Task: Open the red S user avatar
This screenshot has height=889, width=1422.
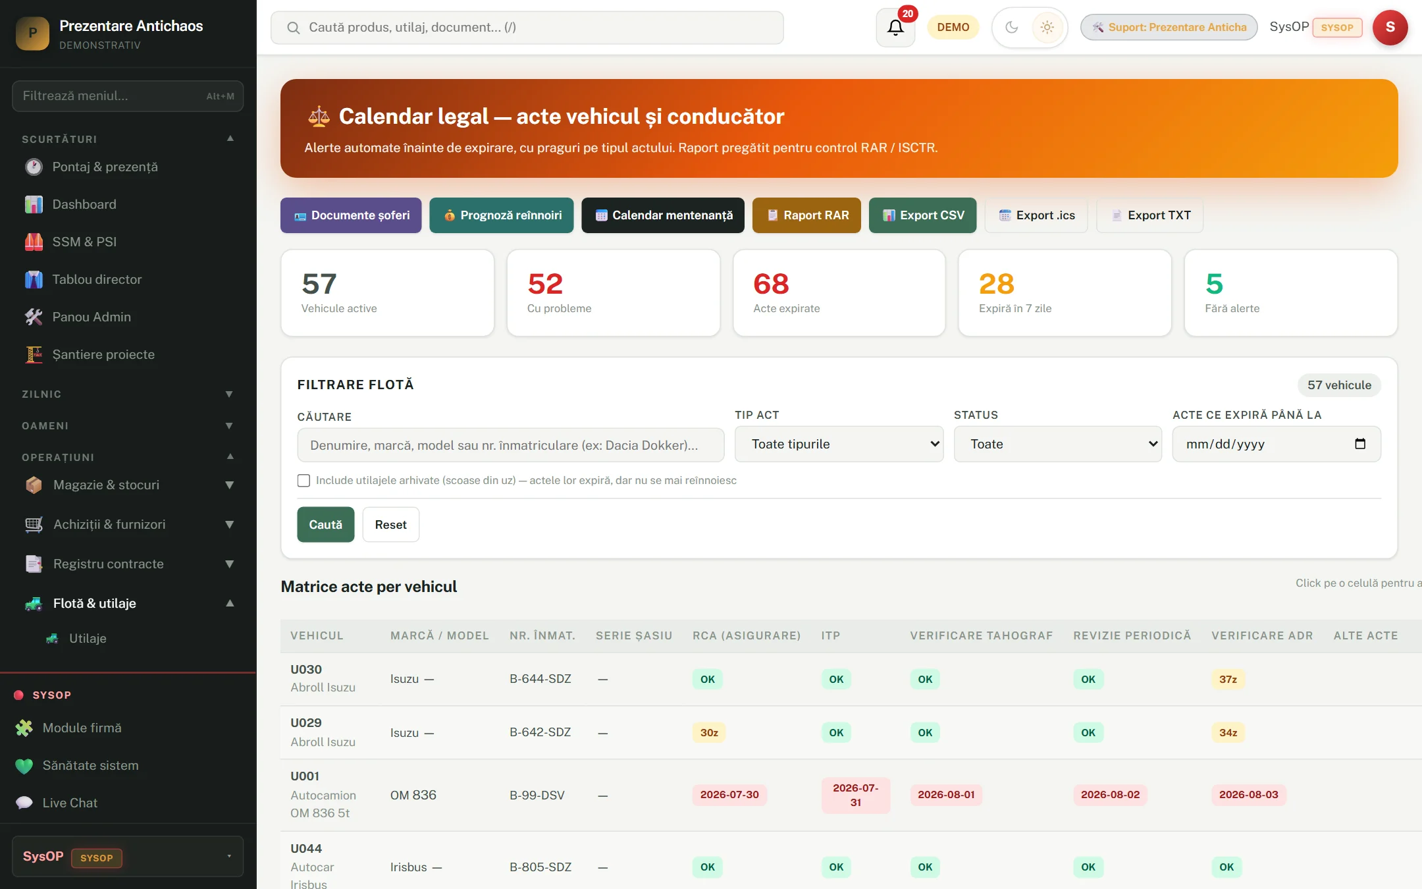Action: click(x=1390, y=28)
